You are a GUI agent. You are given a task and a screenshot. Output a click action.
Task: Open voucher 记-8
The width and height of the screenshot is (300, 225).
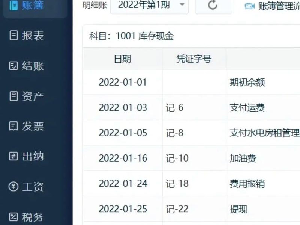[x=174, y=133]
